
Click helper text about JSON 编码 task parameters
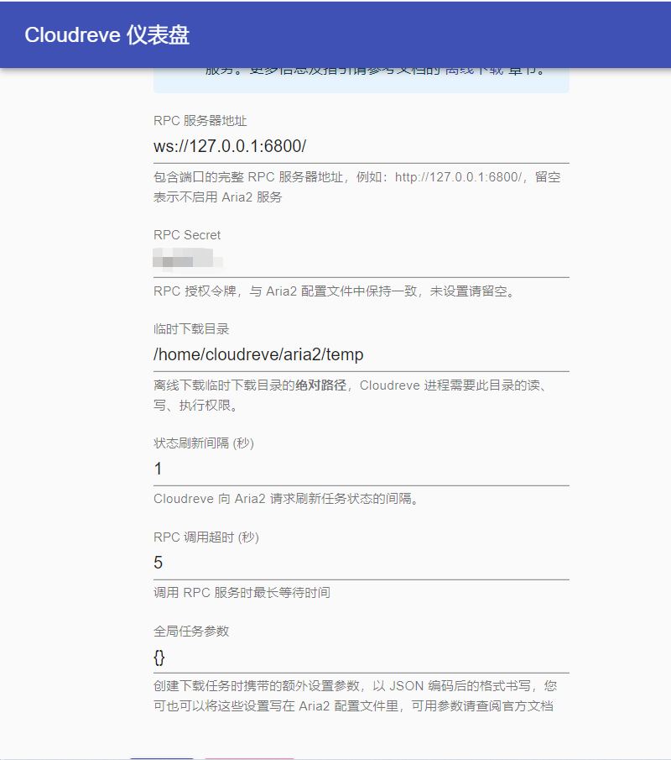pos(356,696)
